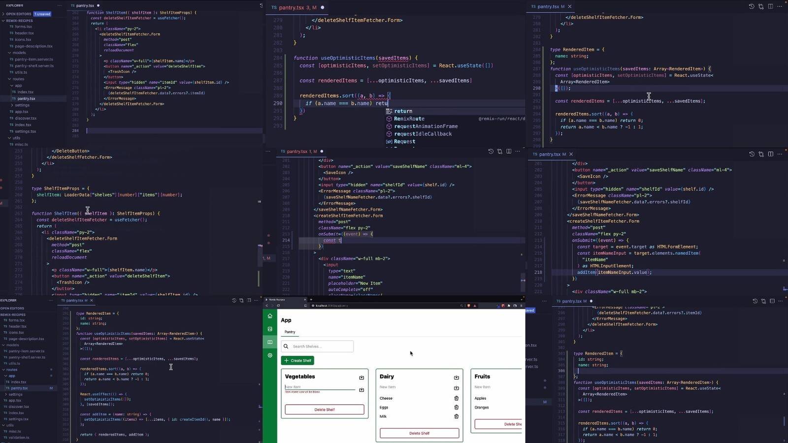
Task: Open the timeline icon in the top-right editor pane
Action: pyautogui.click(x=752, y=6)
